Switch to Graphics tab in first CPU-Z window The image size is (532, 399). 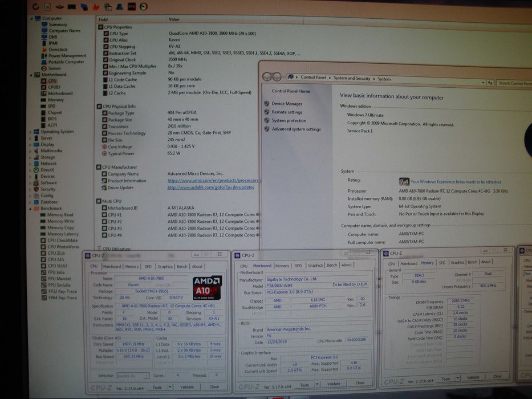point(165,267)
